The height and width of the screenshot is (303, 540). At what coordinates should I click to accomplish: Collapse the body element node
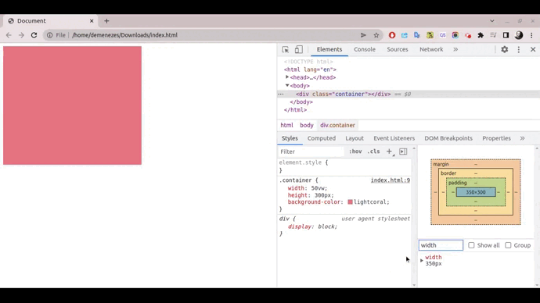[x=287, y=86]
